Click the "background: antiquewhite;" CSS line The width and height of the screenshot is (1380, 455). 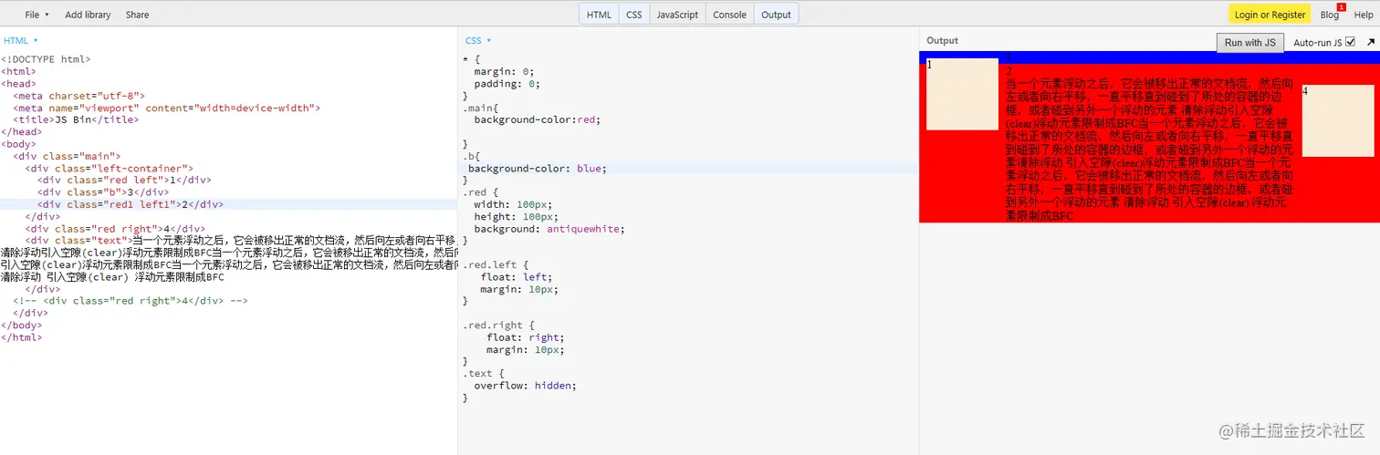pyautogui.click(x=549, y=229)
